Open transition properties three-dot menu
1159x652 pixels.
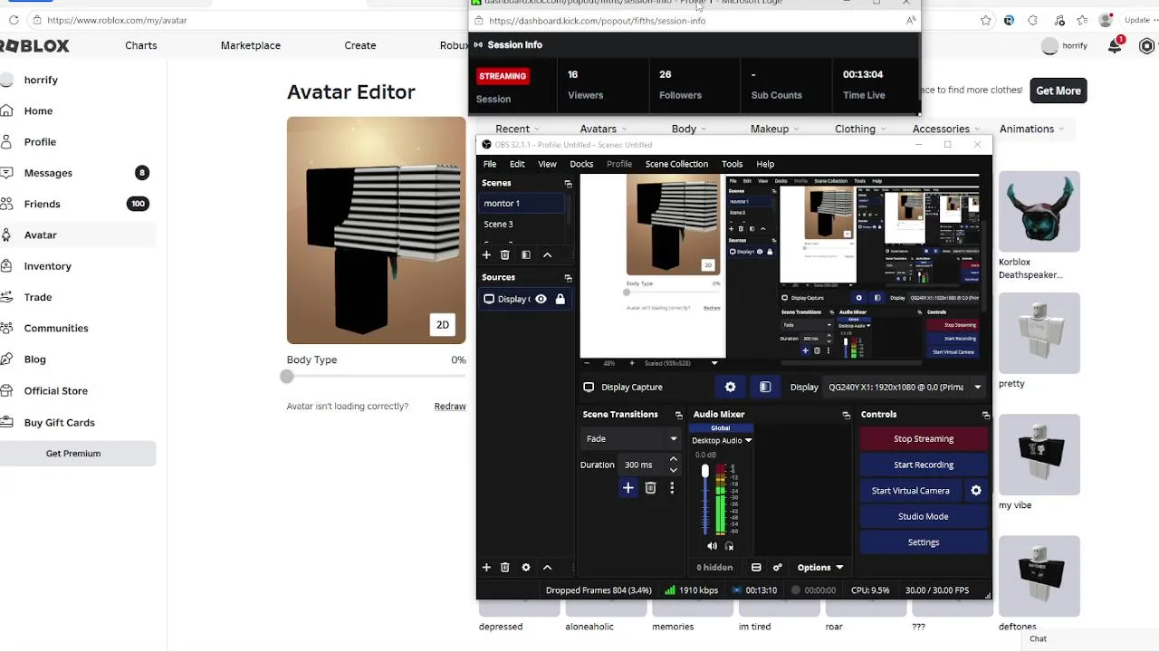click(672, 488)
